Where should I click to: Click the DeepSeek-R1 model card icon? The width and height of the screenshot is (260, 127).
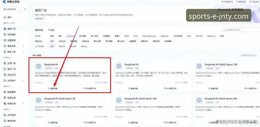pyautogui.click(x=39, y=66)
